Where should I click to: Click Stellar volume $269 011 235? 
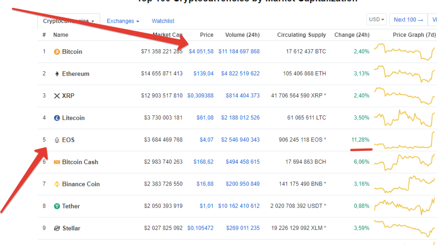(x=243, y=228)
